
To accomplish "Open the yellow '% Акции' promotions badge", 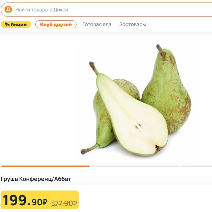I will (x=16, y=24).
